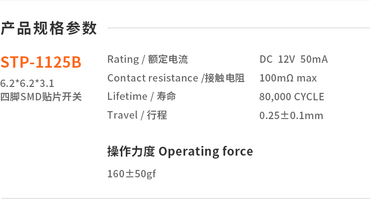The width and height of the screenshot is (370, 209).
Task: Click the Travel / 行程 label
Action: (137, 115)
